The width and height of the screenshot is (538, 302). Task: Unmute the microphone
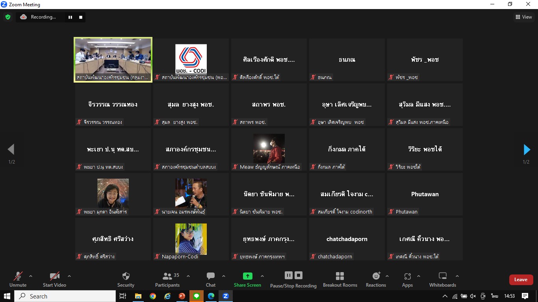(x=18, y=279)
